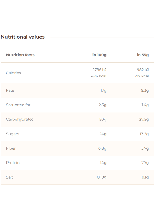The height and width of the screenshot is (218, 159).
Task: Click the Fiber row label
Action: pos(11,148)
